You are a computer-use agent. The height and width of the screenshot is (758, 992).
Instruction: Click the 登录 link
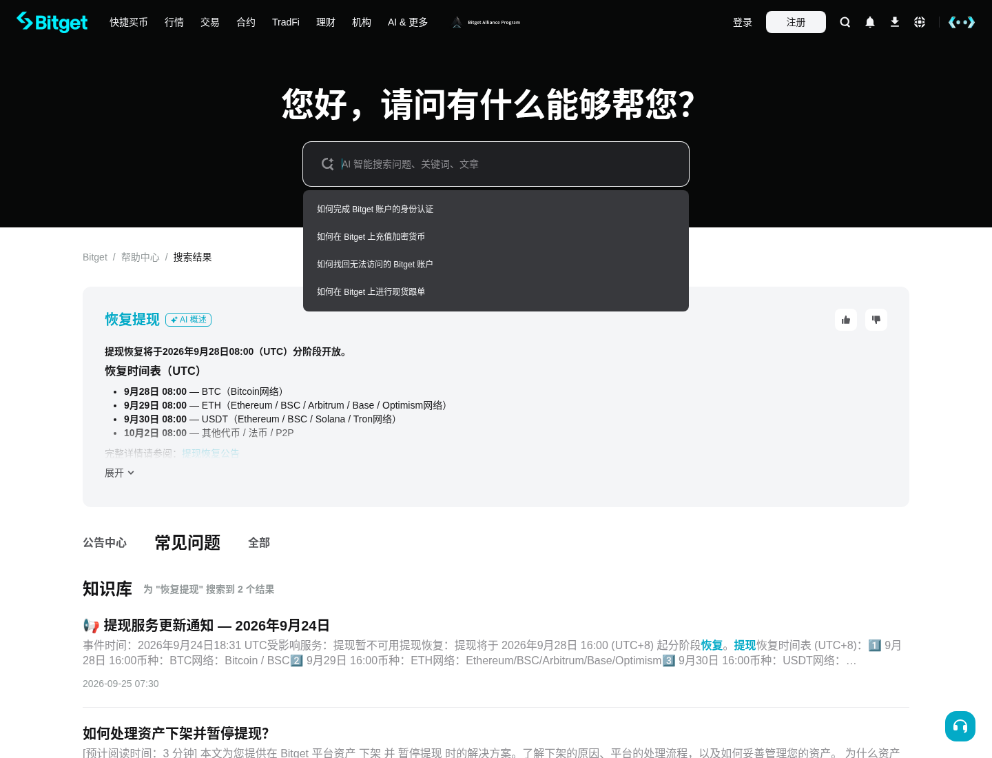pos(743,22)
